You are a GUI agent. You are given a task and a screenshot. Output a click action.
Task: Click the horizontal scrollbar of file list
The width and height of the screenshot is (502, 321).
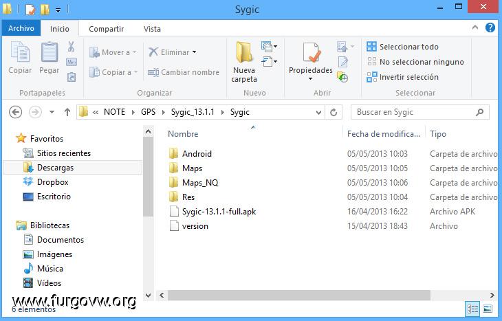coord(298,295)
